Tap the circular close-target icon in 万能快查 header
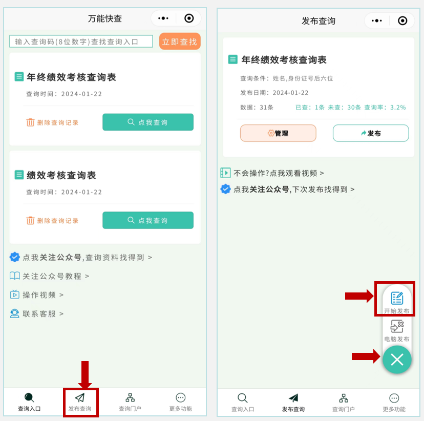The height and width of the screenshot is (421, 424). point(189,18)
